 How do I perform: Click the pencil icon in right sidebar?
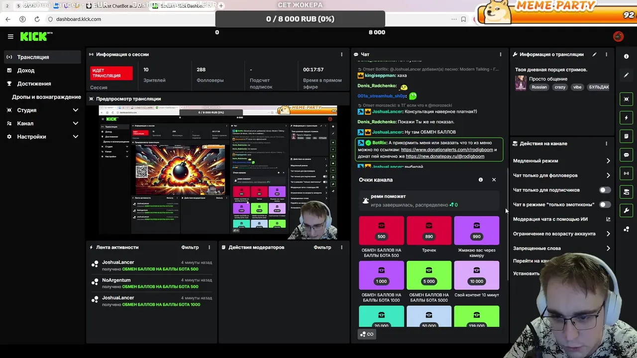tap(627, 75)
